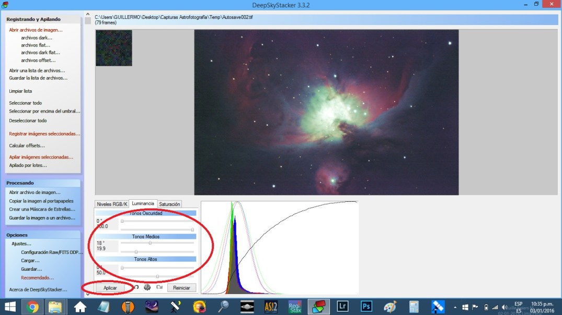
Task: Open Google Chrome from the taskbar
Action: coord(32,306)
